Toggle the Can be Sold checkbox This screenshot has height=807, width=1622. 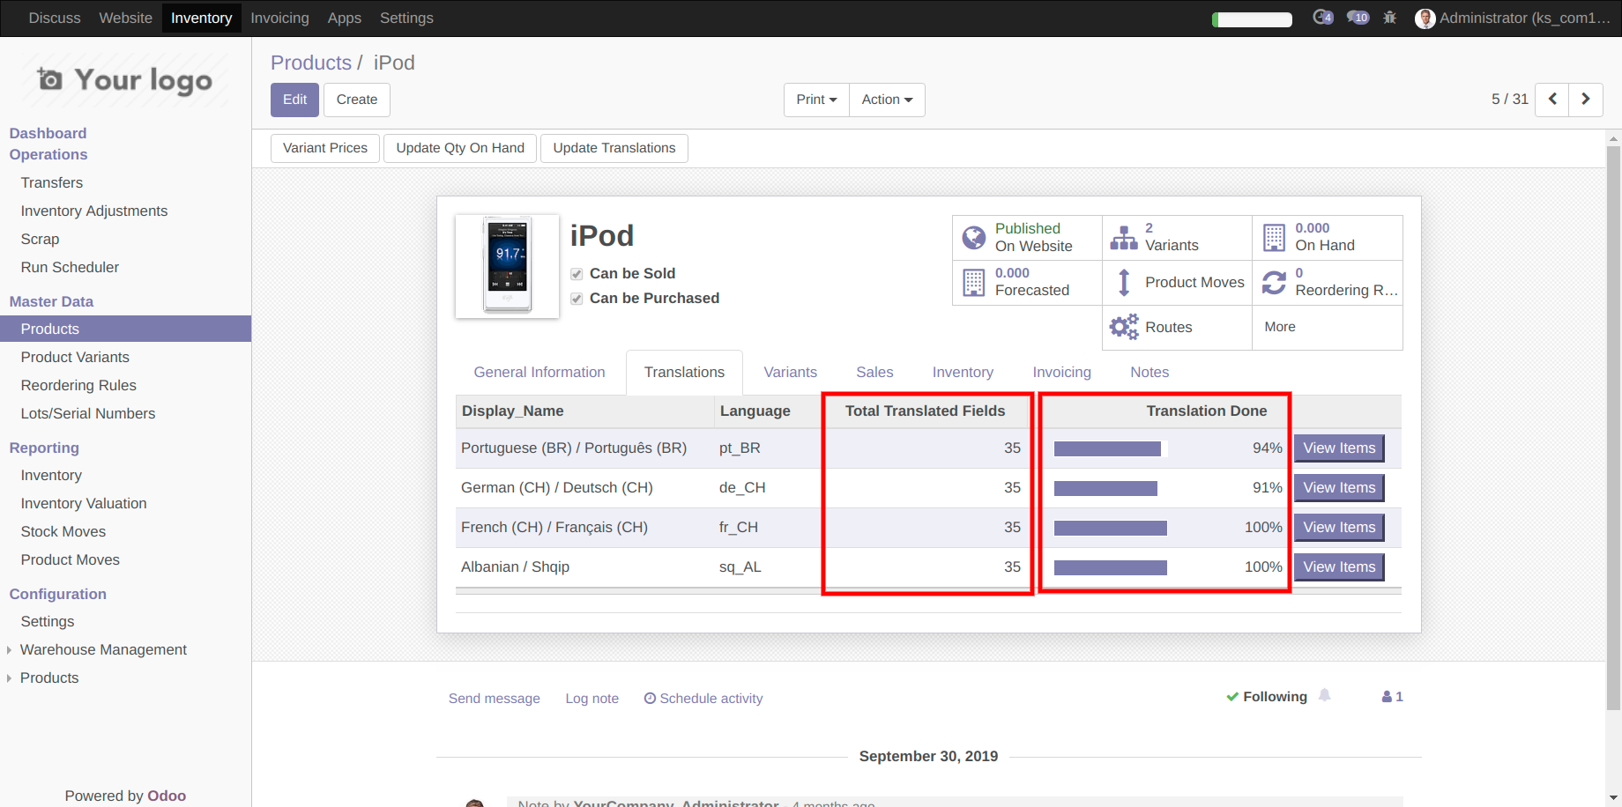pyautogui.click(x=577, y=274)
